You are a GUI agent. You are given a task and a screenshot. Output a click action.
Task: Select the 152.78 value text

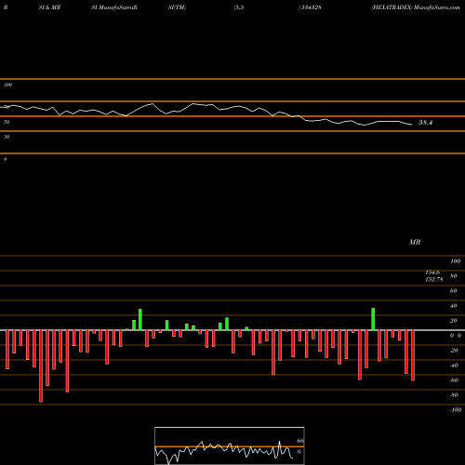[x=434, y=279]
